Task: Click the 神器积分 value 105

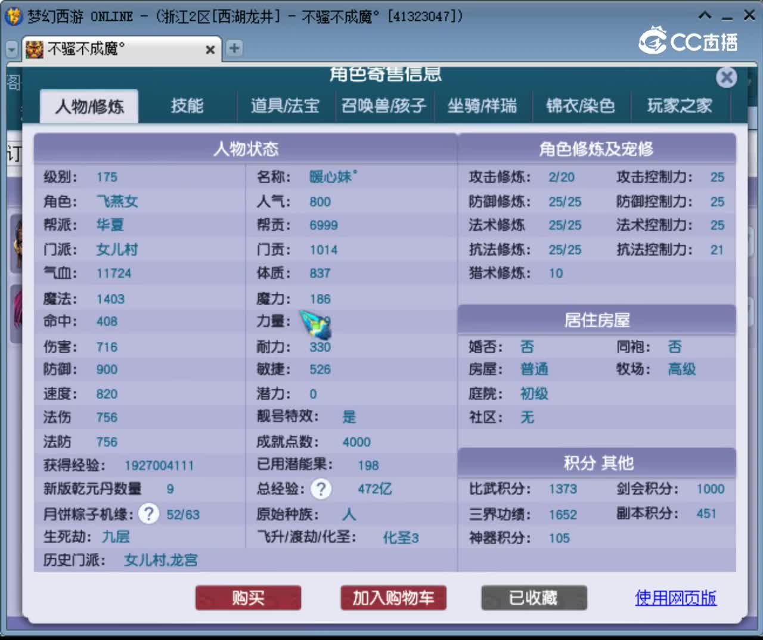Action: pos(559,538)
